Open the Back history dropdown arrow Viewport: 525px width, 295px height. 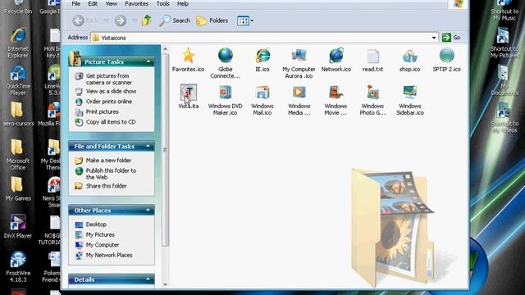106,20
